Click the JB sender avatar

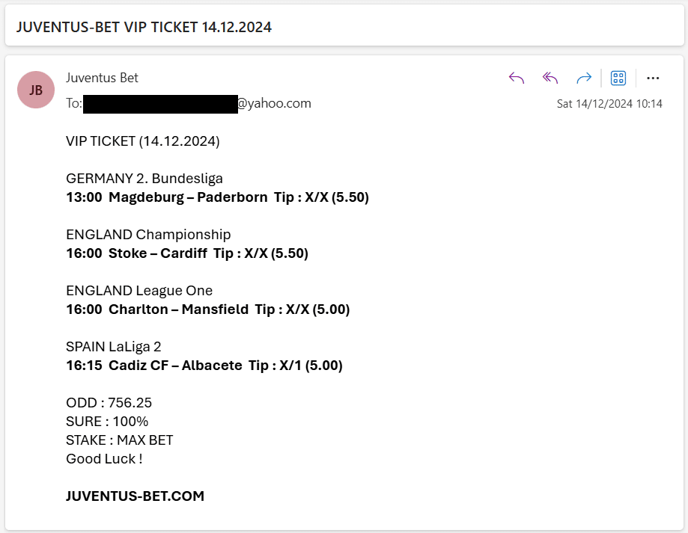coord(36,90)
